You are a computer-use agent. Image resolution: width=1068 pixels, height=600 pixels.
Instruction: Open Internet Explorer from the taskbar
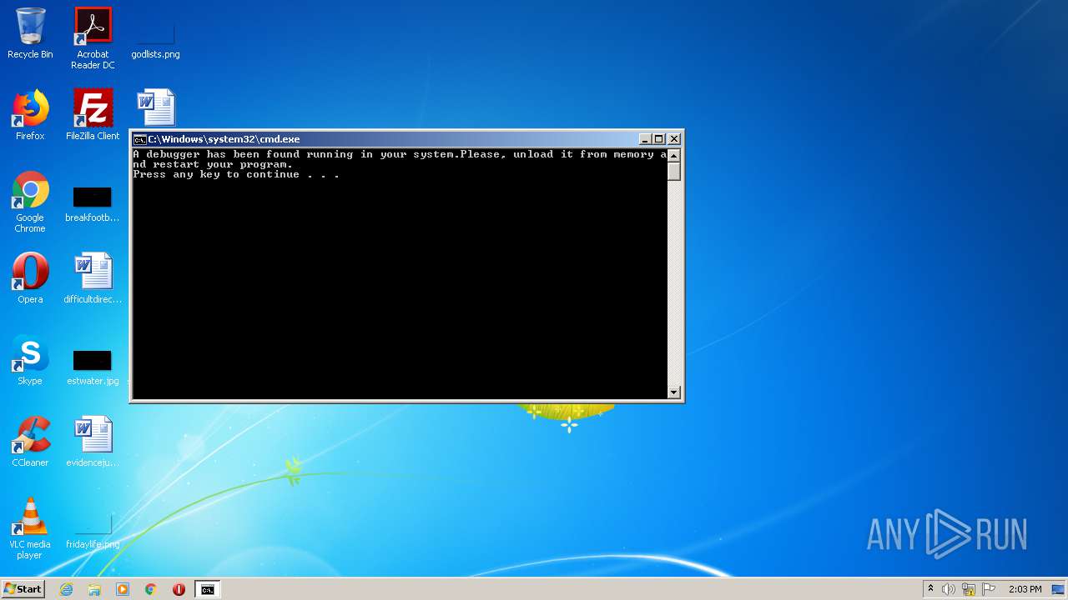pyautogui.click(x=66, y=589)
